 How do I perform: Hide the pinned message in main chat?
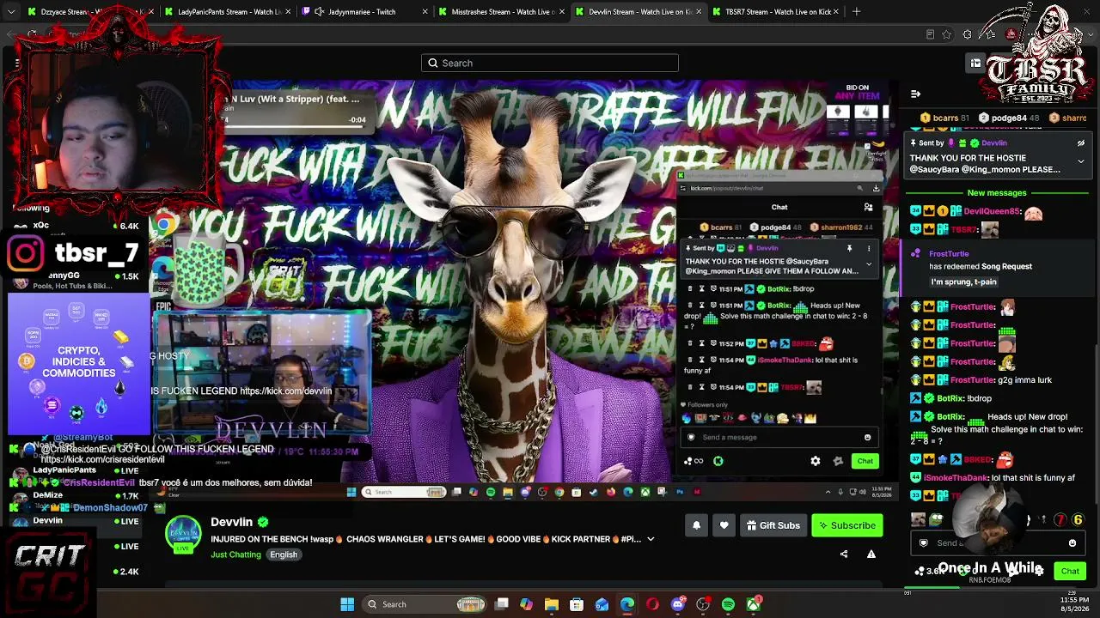pos(1081,143)
